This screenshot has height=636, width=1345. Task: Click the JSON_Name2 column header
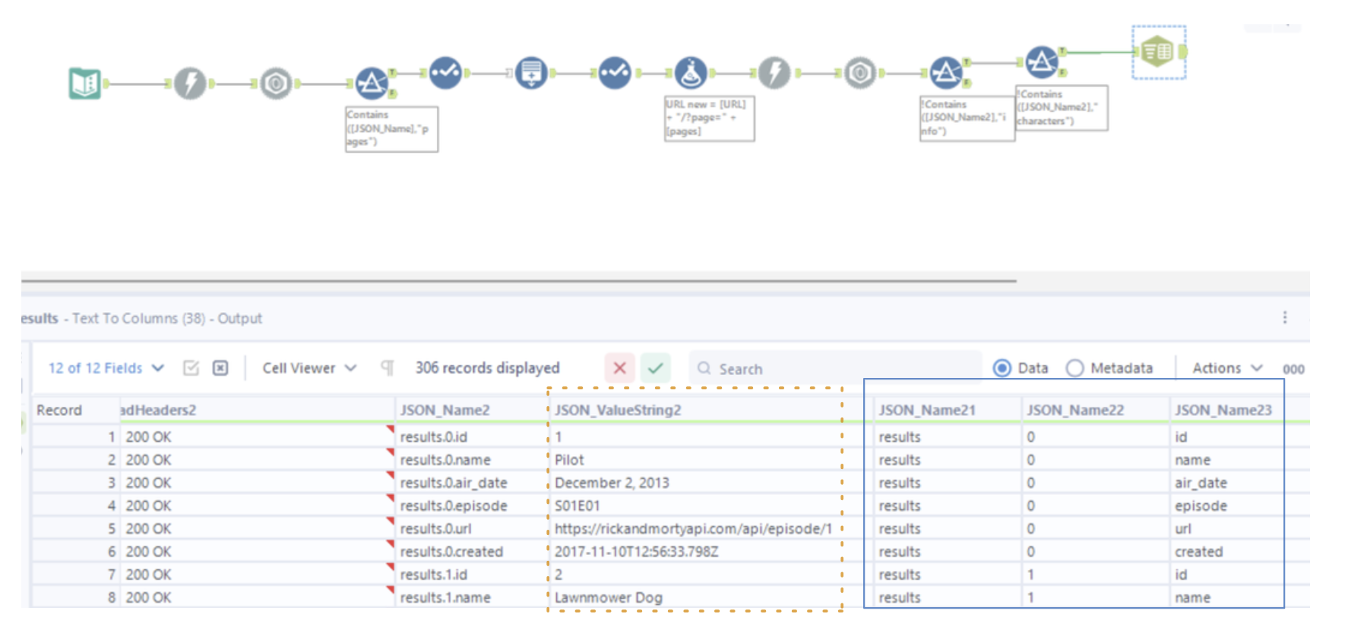tap(470, 410)
